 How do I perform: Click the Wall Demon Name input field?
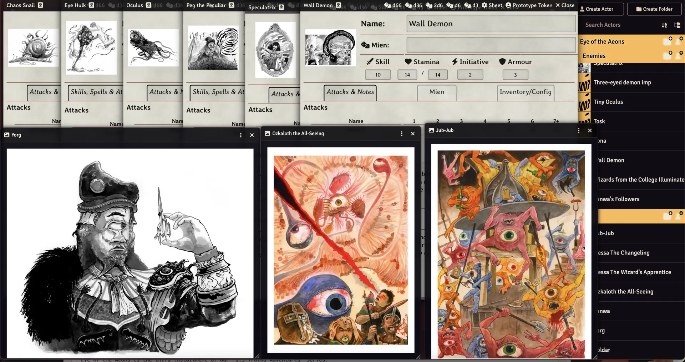(x=491, y=24)
